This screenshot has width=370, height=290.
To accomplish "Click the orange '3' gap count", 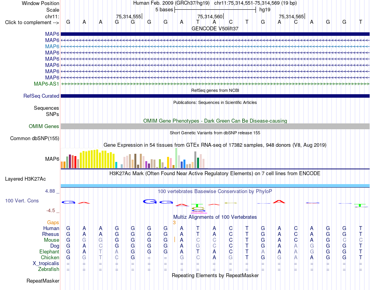I will click(x=174, y=223).
